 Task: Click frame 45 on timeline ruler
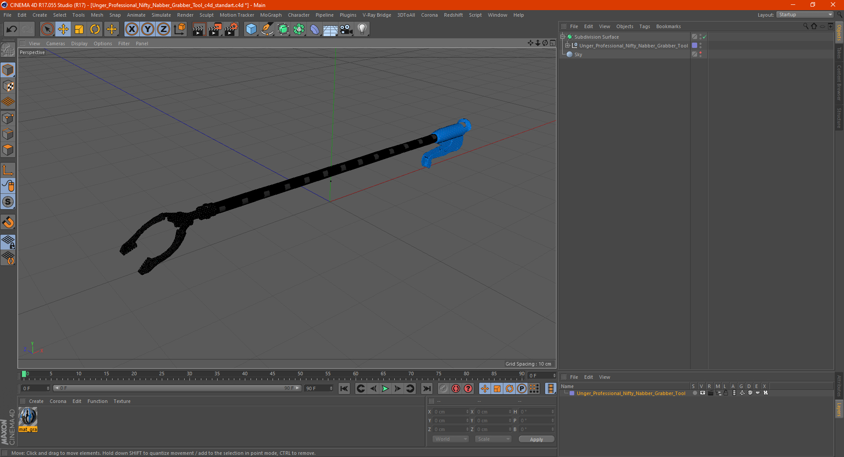(x=273, y=374)
